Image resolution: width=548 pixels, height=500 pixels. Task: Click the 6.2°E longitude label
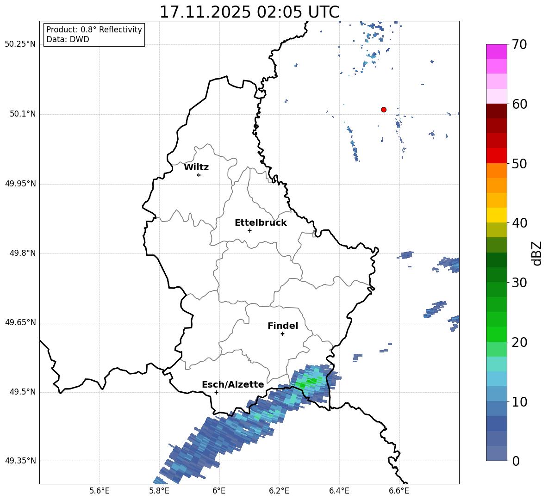coord(279,491)
